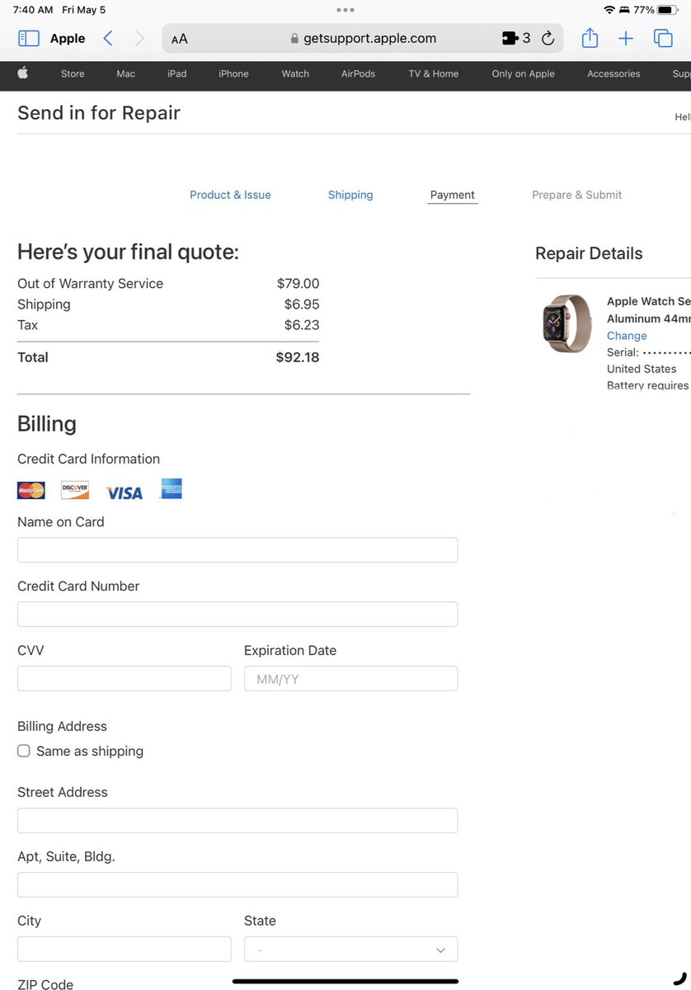Tap the Wi-Fi status icon
The height and width of the screenshot is (990, 691).
(x=609, y=10)
